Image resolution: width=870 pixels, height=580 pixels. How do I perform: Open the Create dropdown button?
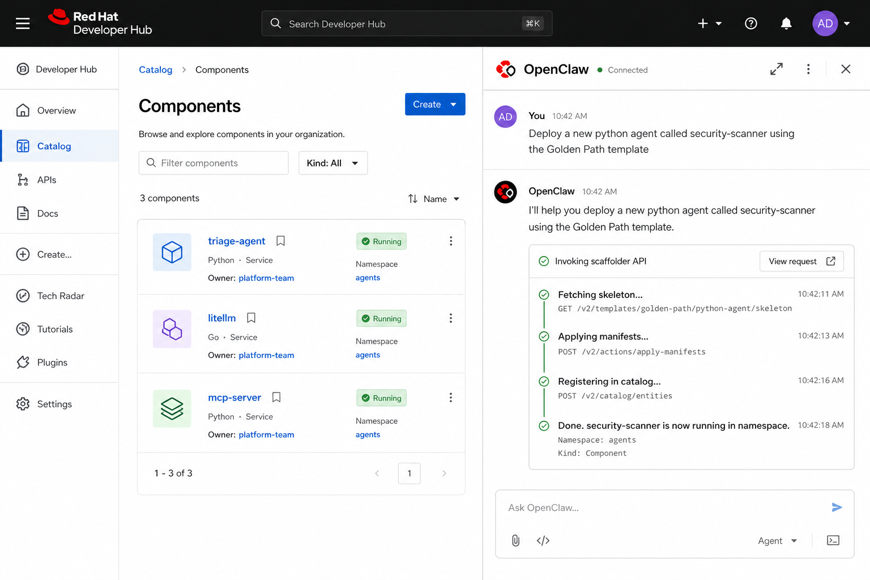(435, 104)
